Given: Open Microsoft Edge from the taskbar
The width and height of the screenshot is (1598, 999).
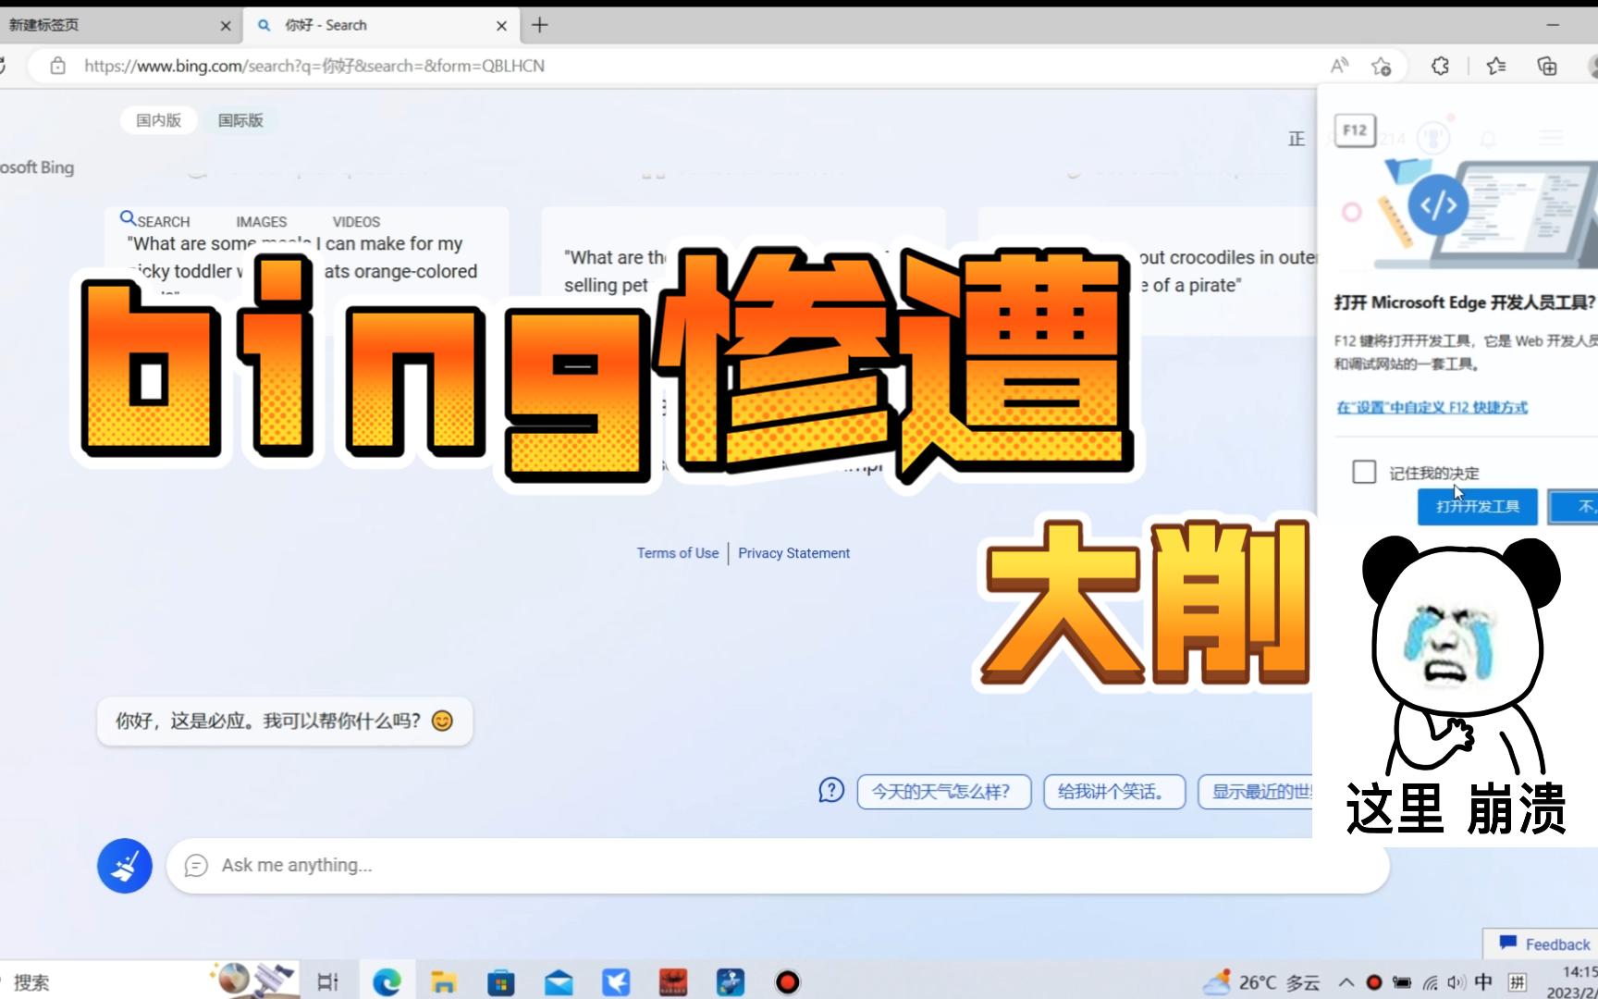Looking at the screenshot, I should point(387,981).
